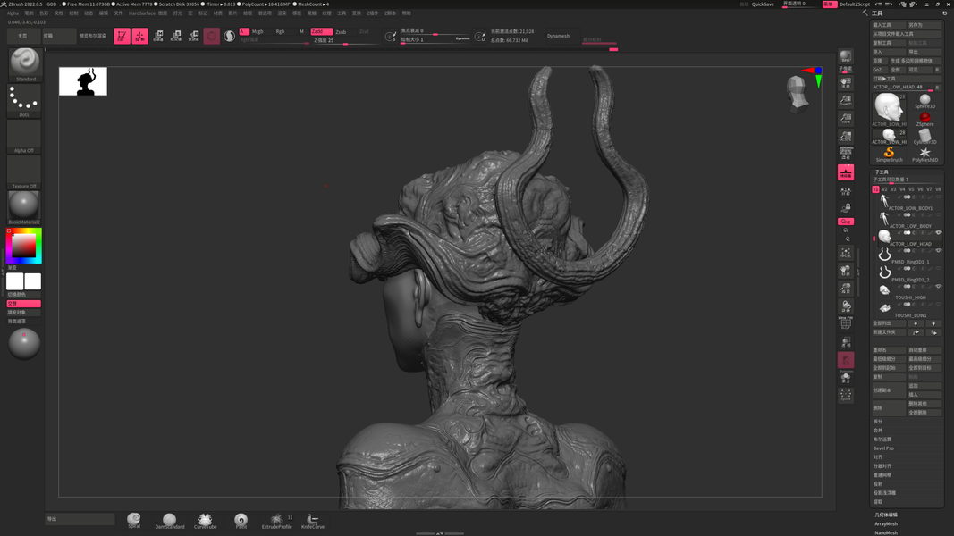This screenshot has width=954, height=536.
Task: Click the Gizmo 3D circle icon
Action: [211, 37]
